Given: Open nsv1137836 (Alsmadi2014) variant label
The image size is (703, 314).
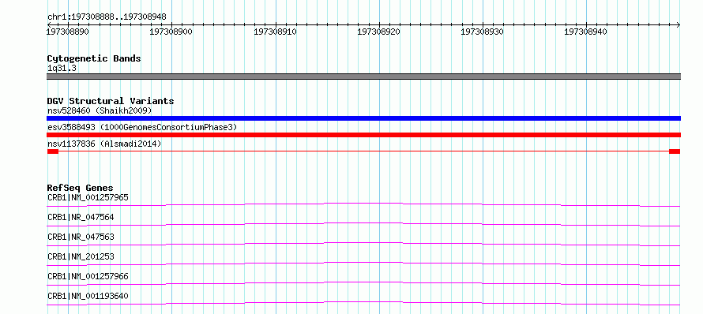Looking at the screenshot, I should tap(104, 144).
